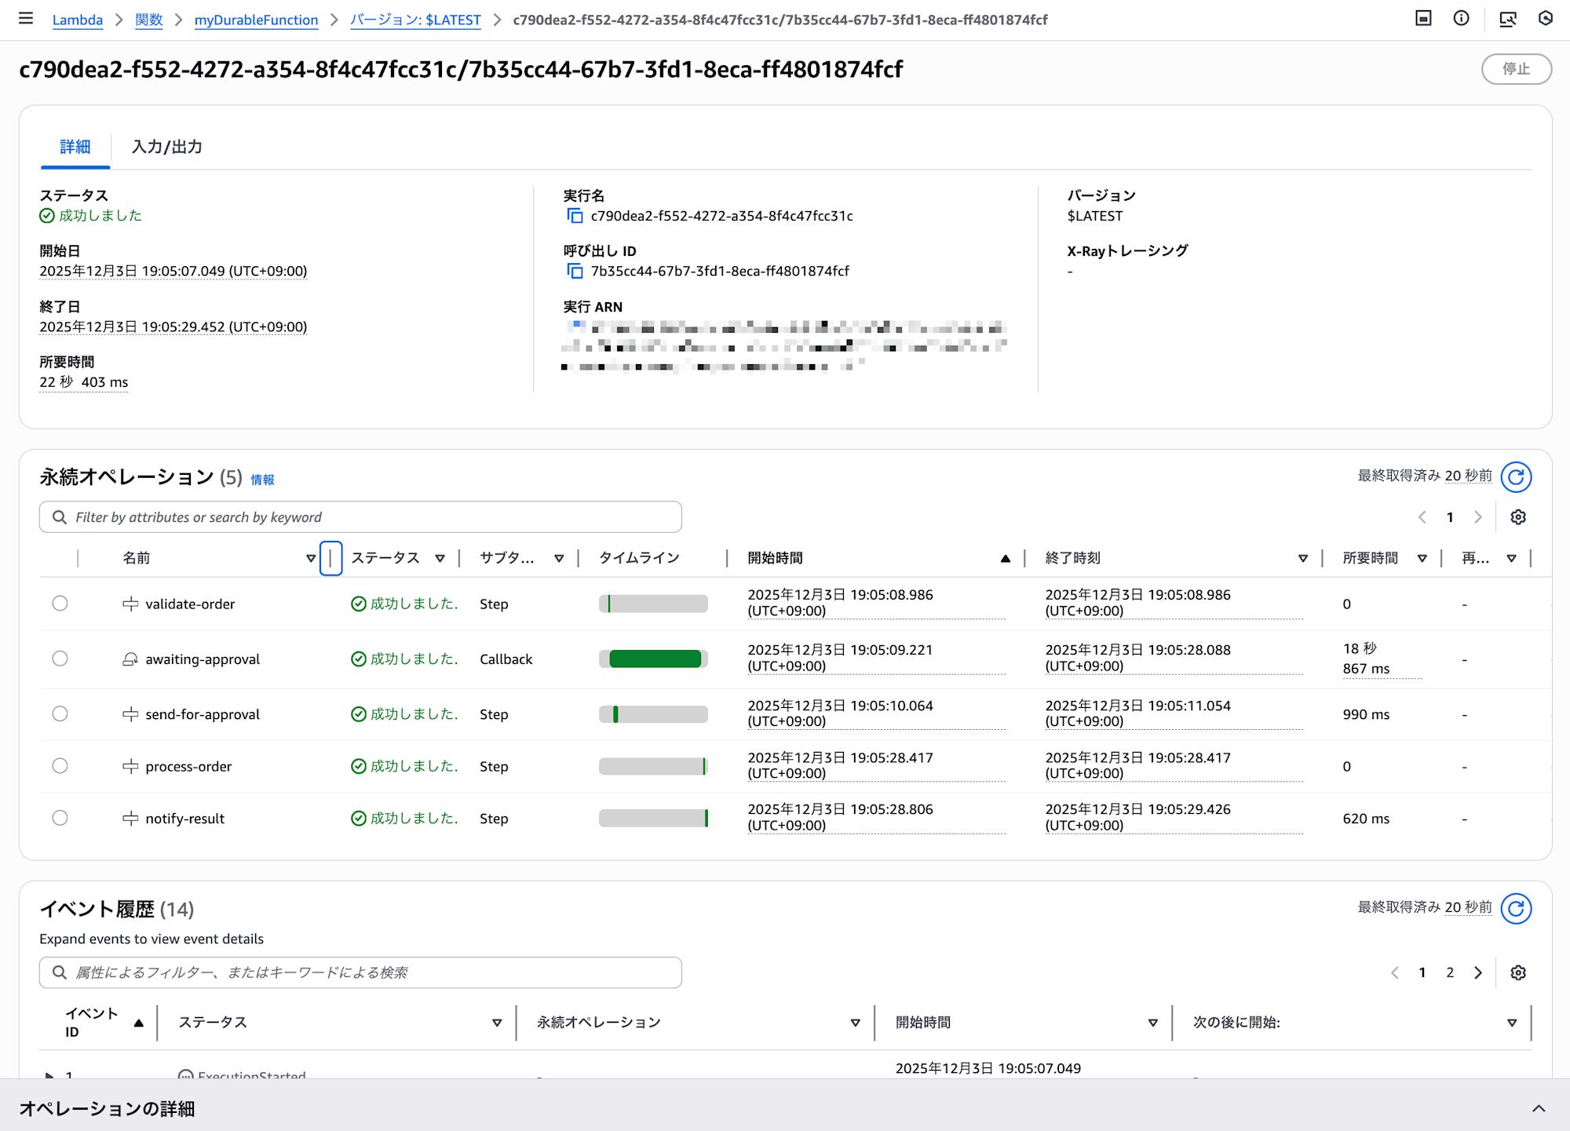This screenshot has width=1570, height=1131.
Task: Select the validate-order operation radio button
Action: point(60,604)
